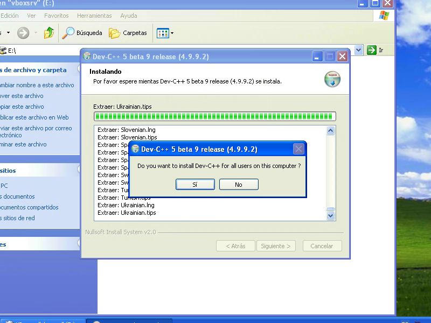Open the Forward history dropdown arrow

[36, 33]
